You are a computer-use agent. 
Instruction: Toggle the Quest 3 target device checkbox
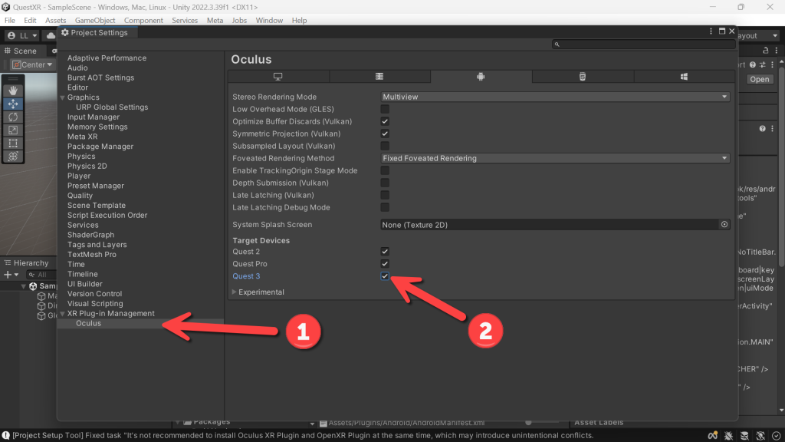(x=385, y=276)
